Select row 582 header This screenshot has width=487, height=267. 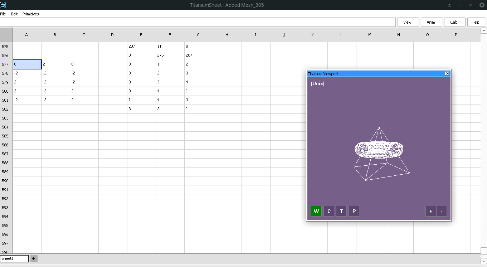[6, 109]
